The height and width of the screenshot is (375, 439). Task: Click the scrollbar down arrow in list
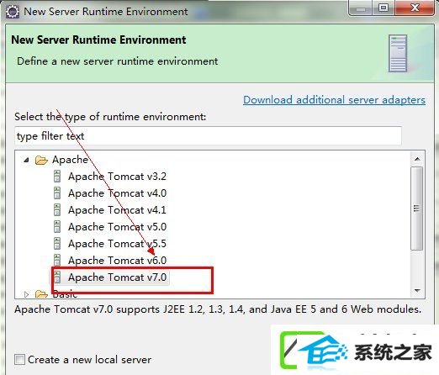tap(417, 291)
